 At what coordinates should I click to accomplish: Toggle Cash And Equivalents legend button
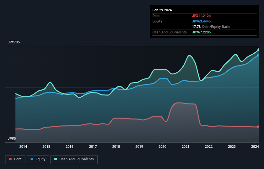[x=74, y=159]
